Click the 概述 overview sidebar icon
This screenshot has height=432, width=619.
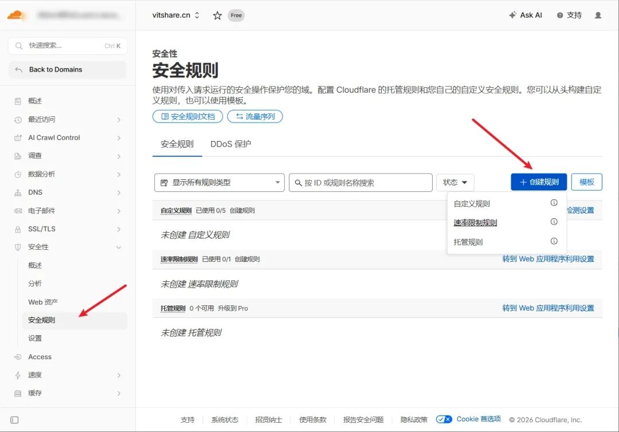tap(18, 101)
